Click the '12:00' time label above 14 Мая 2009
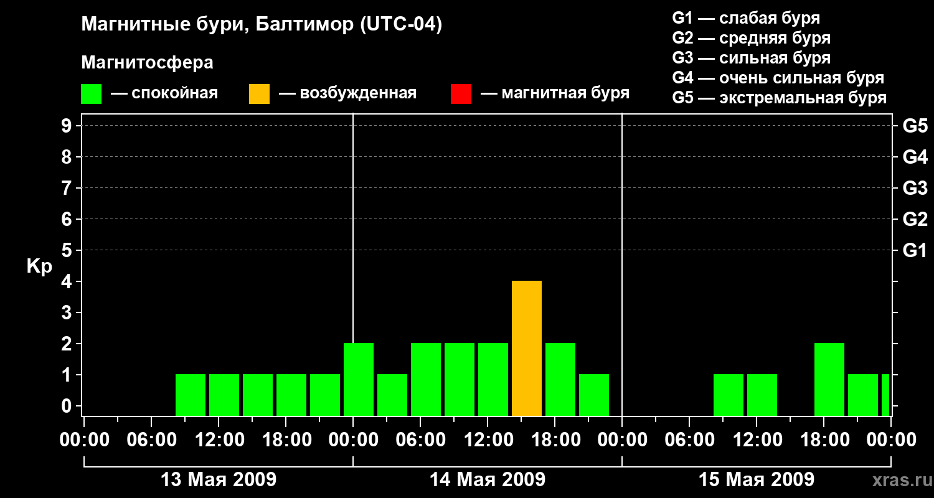Viewport: 934px width, 498px height. [x=488, y=440]
